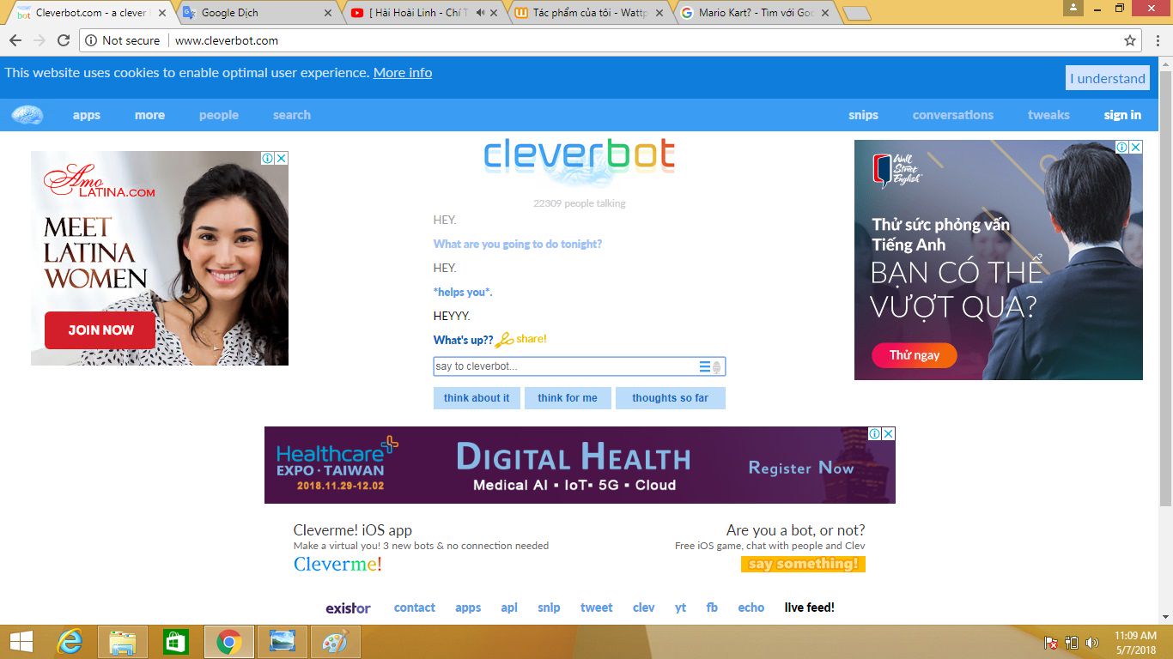
Task: Click the browser address bar URL
Action: 227,40
